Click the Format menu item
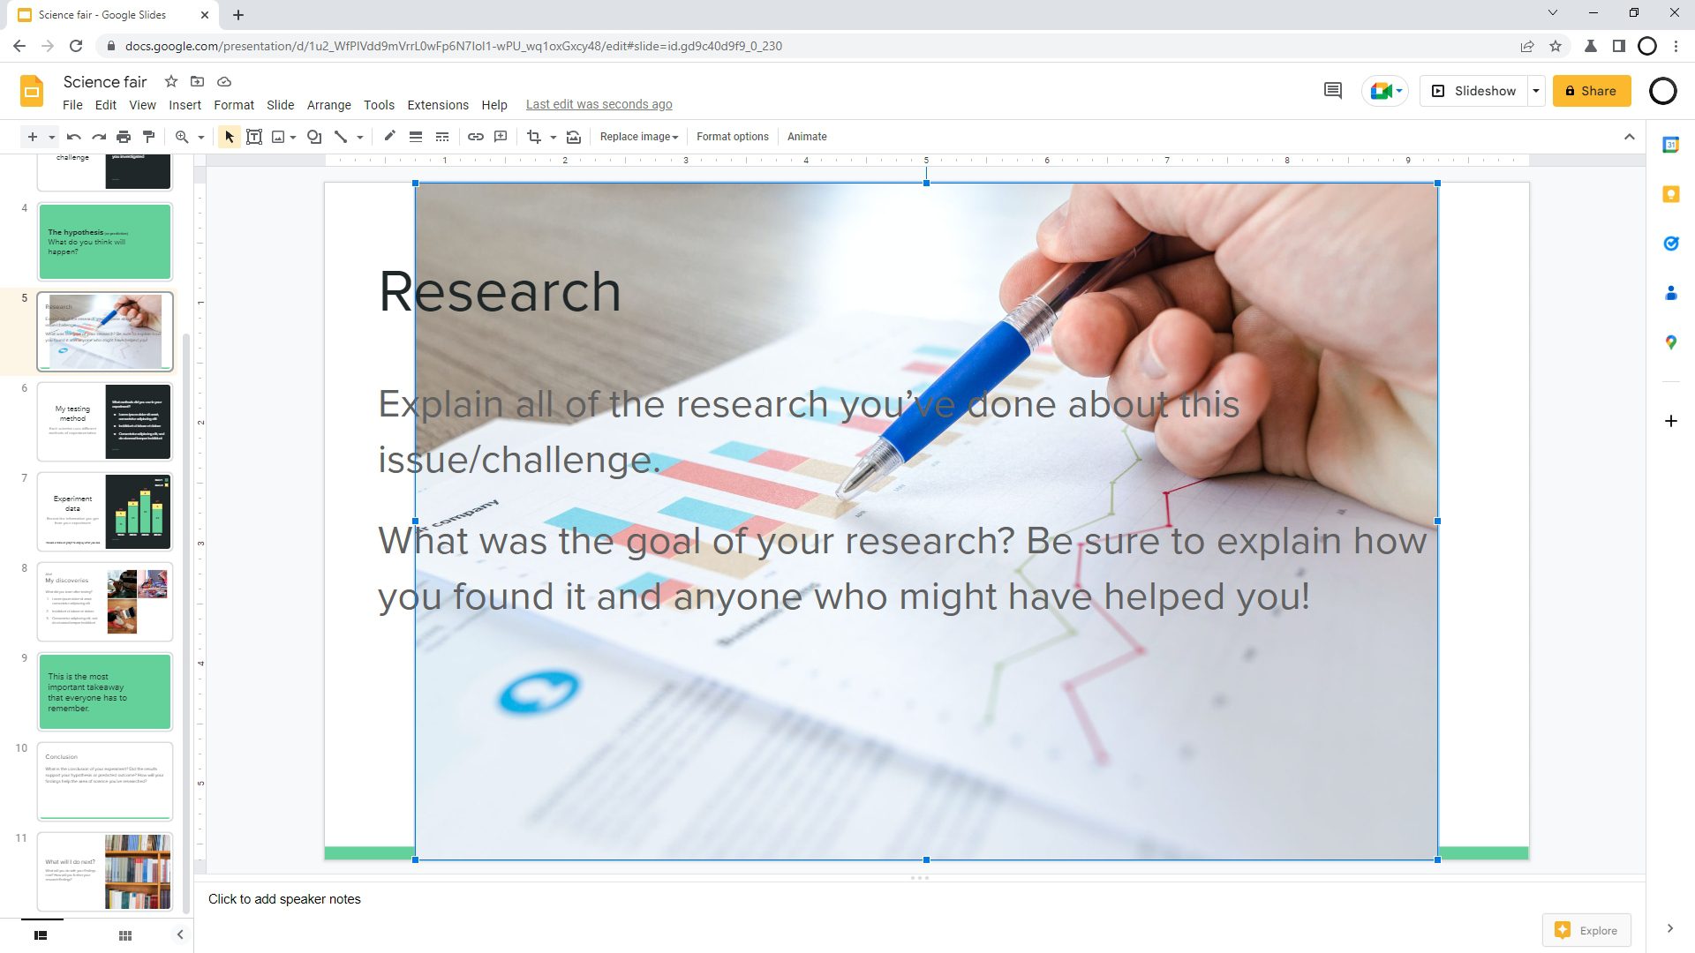Image resolution: width=1695 pixels, height=953 pixels. pos(231,105)
